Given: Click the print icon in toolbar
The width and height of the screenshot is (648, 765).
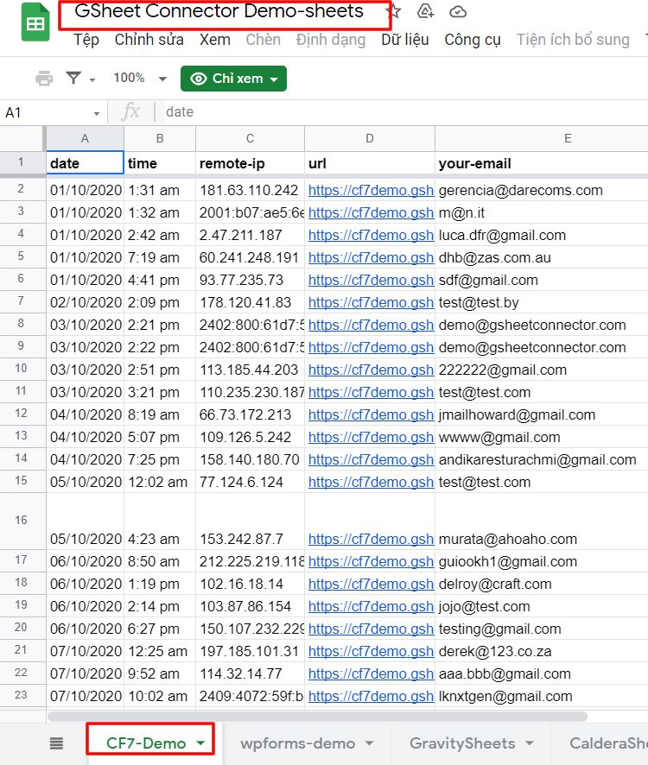Looking at the screenshot, I should [x=44, y=79].
